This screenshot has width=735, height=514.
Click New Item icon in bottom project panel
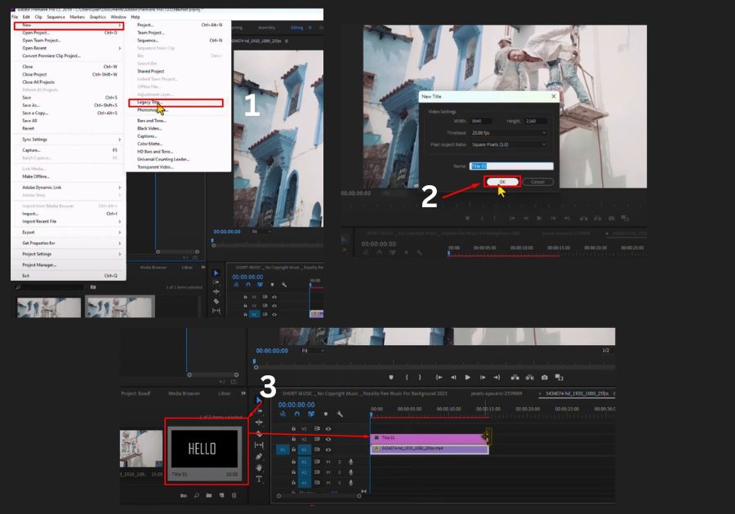(221, 495)
